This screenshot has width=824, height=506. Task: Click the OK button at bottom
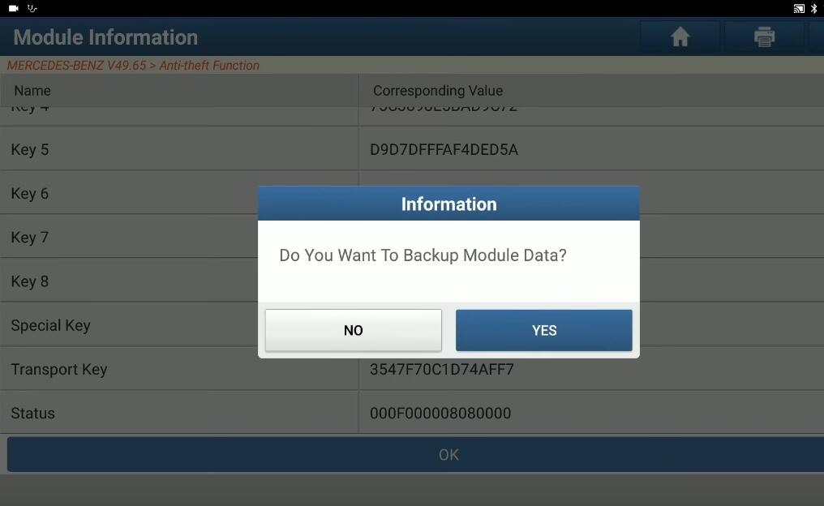(448, 454)
